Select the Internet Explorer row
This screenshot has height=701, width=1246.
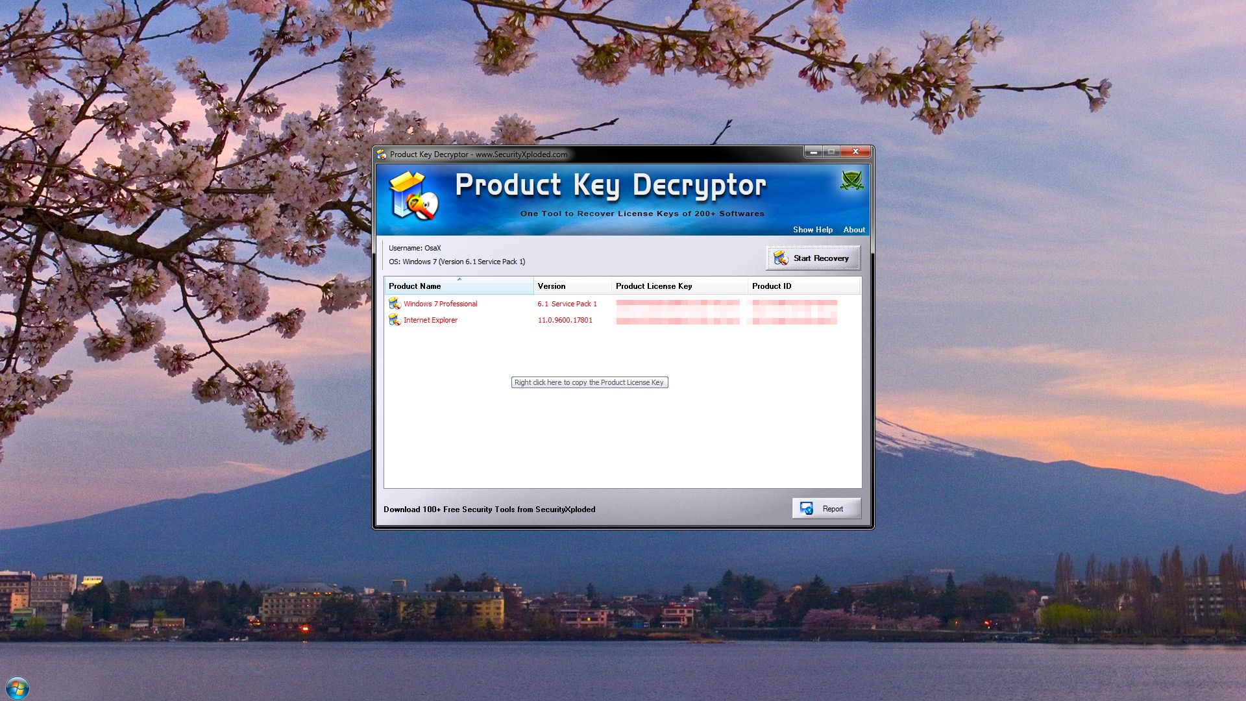pos(430,319)
